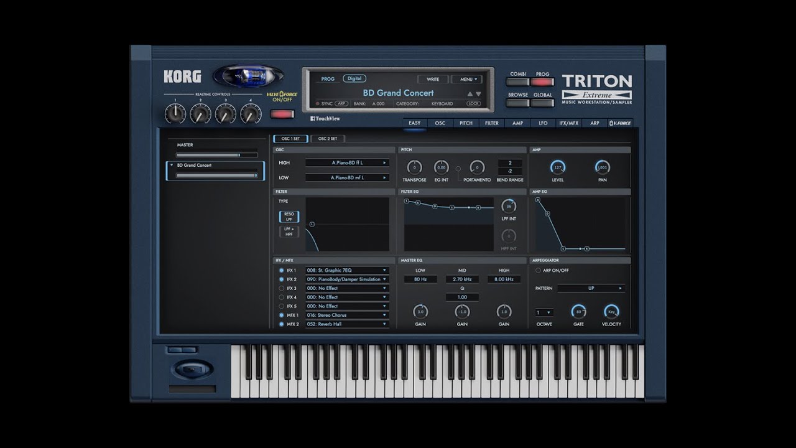Click realtime control knob 4

click(251, 113)
